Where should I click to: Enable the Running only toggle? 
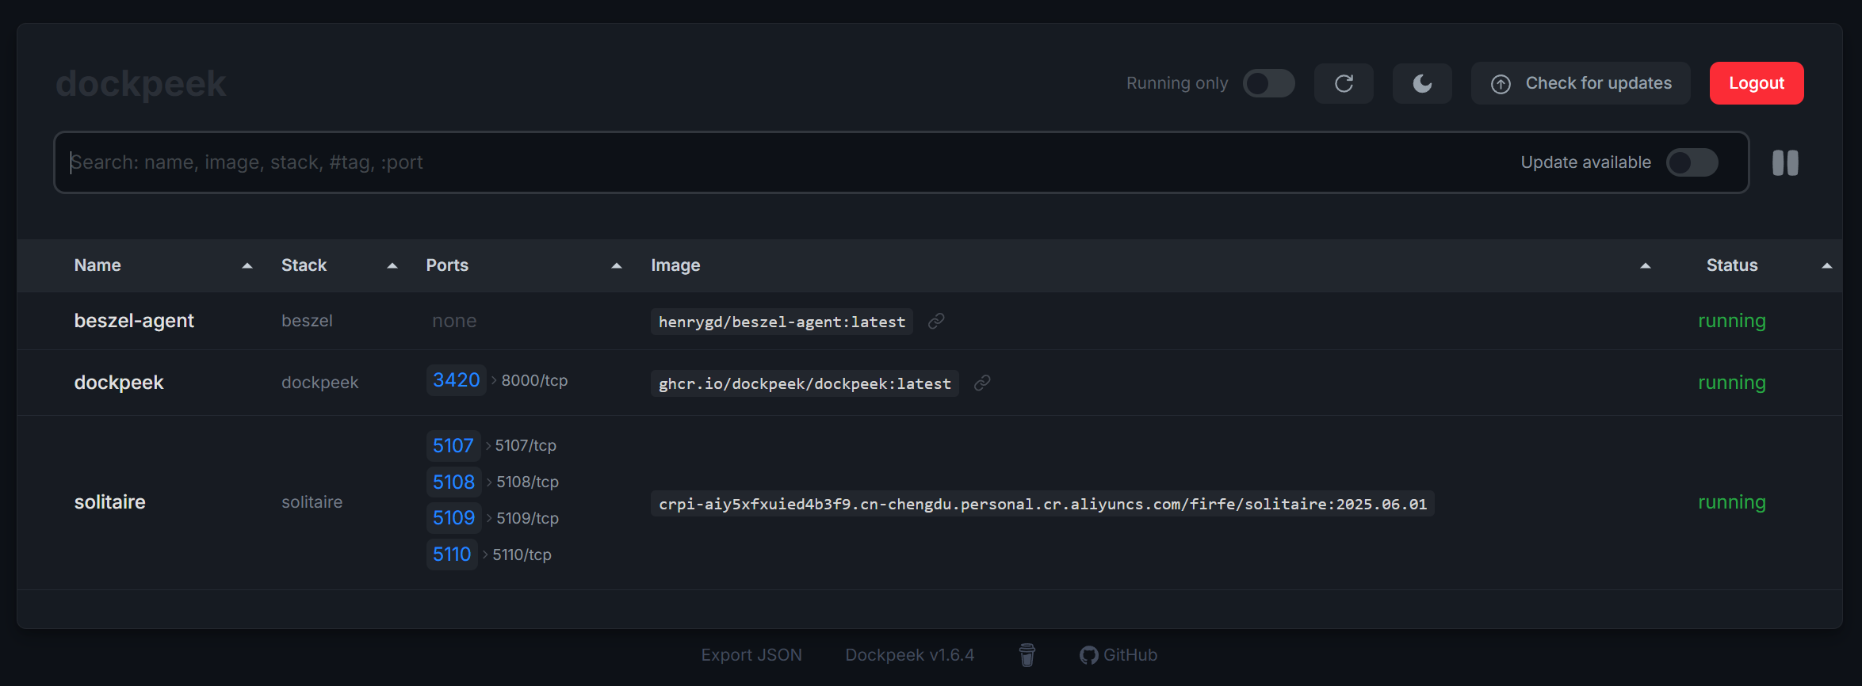click(1268, 83)
